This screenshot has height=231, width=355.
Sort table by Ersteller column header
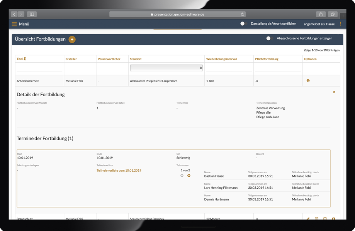pos(71,59)
